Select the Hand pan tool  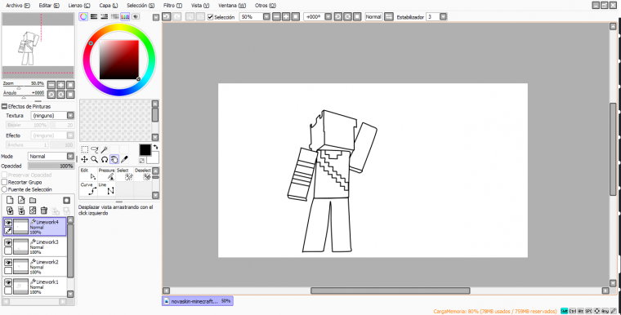114,159
